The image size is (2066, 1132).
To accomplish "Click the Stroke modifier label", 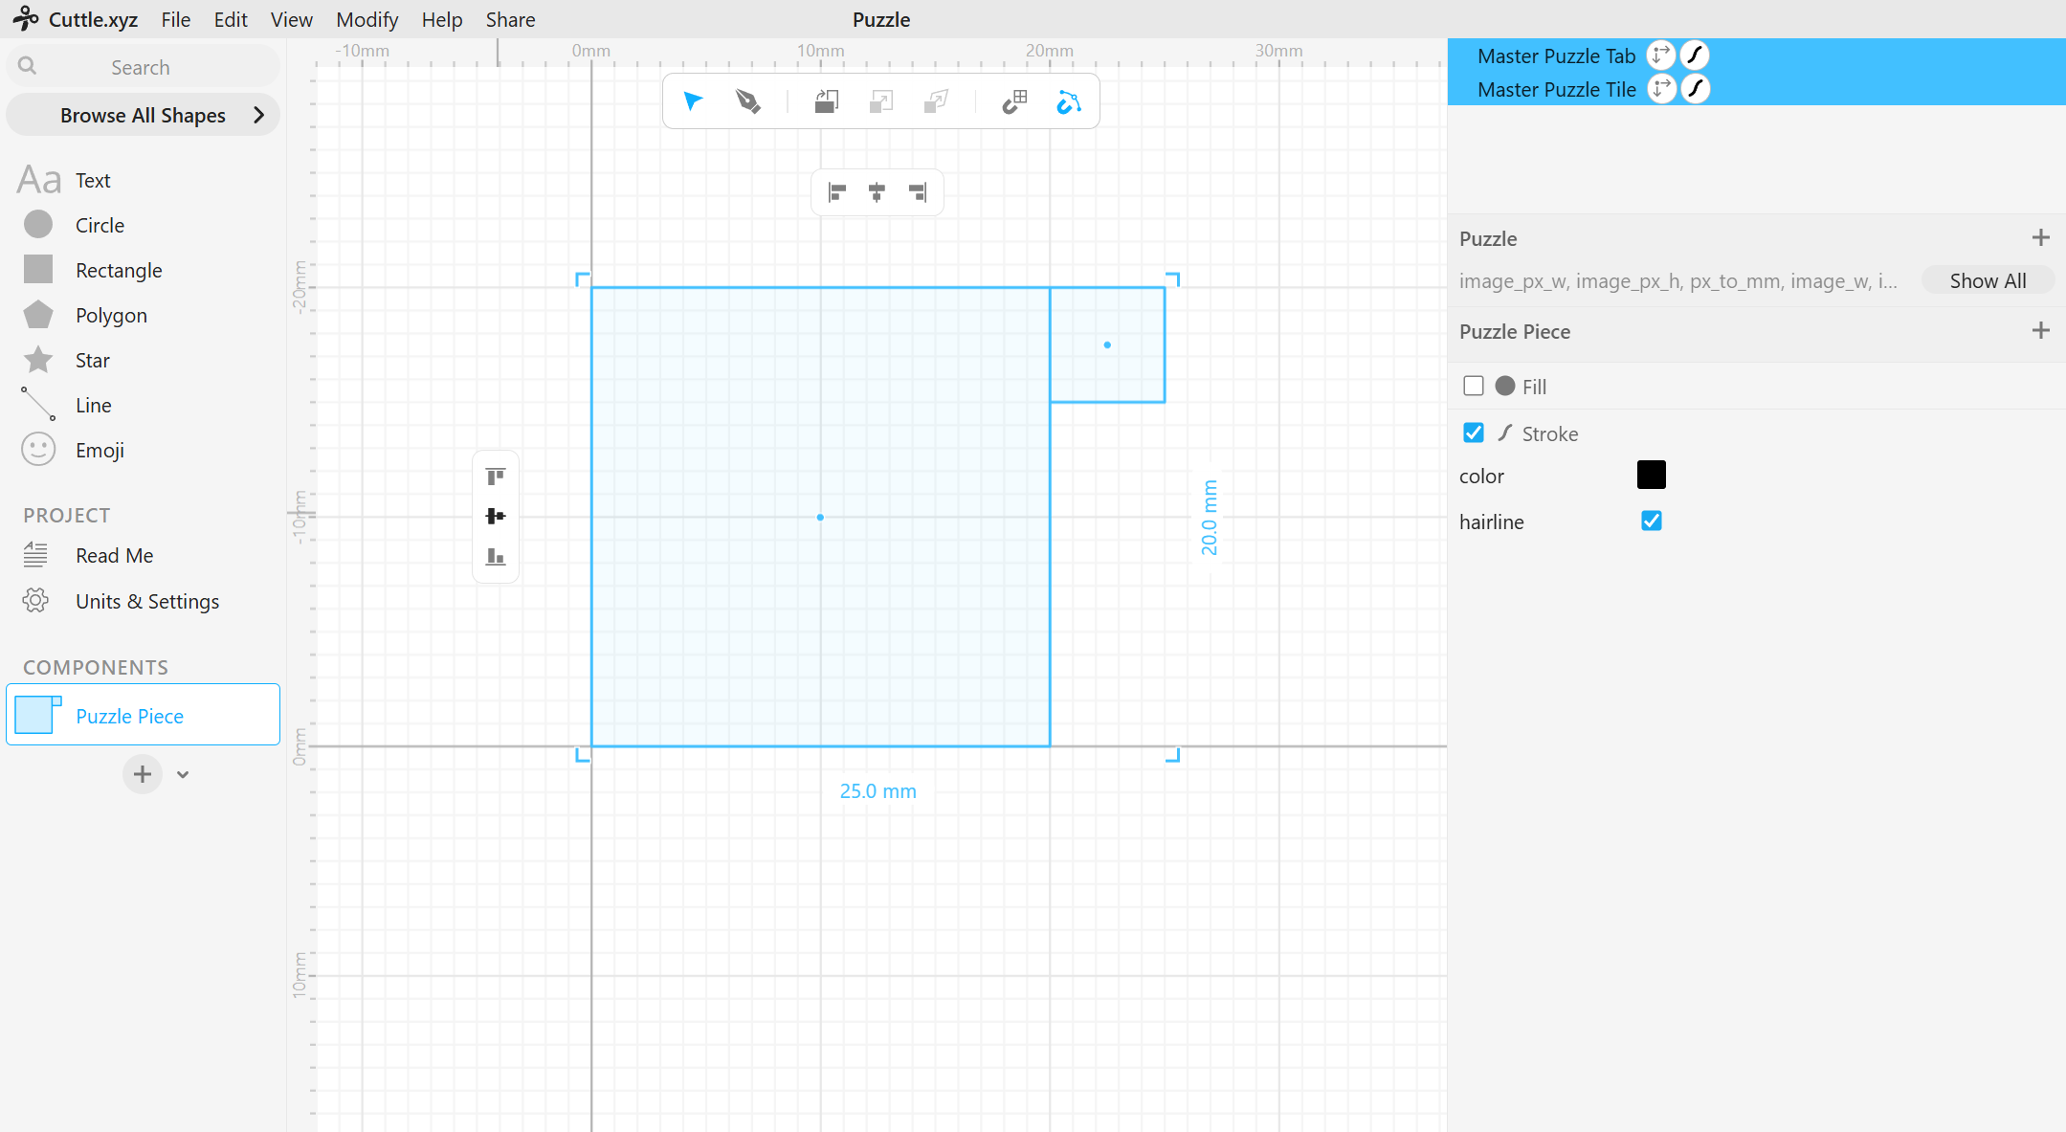I will pos(1550,433).
